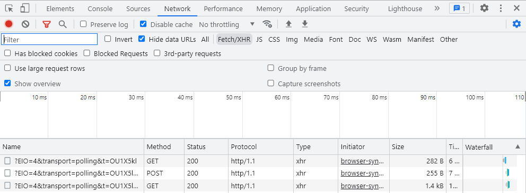Filter requests by Media
This screenshot has height=193, width=526.
click(x=313, y=40)
